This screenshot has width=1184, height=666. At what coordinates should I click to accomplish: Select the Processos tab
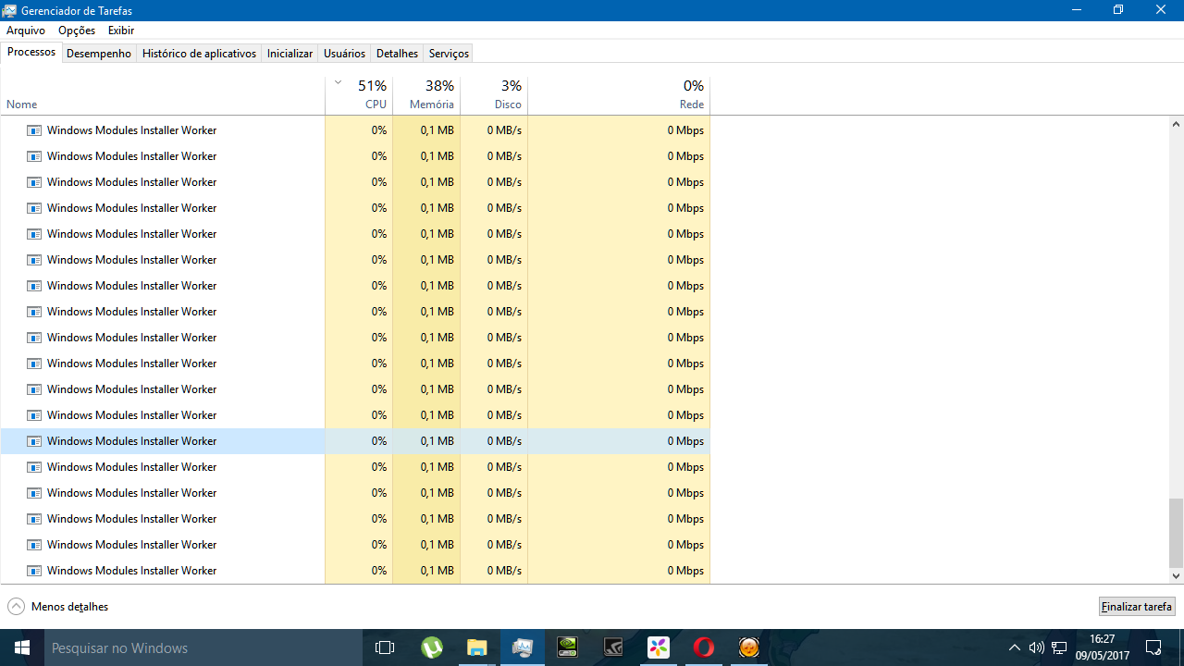pos(31,52)
